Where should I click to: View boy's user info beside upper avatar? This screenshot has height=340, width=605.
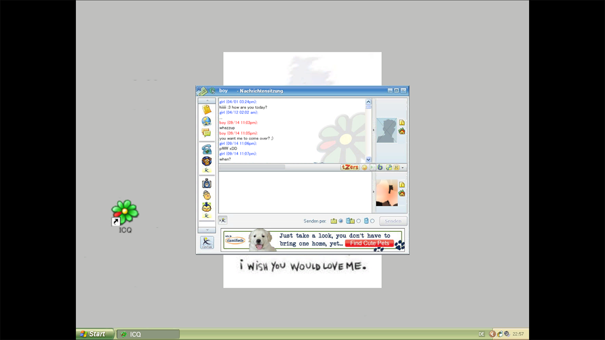402,122
